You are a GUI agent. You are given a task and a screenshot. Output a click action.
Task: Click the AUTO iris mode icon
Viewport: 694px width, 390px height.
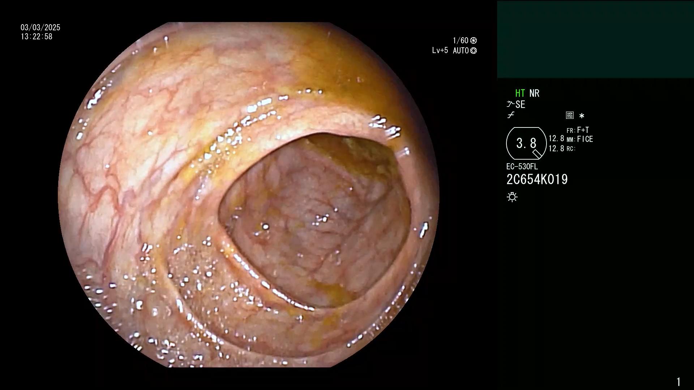[x=474, y=51]
